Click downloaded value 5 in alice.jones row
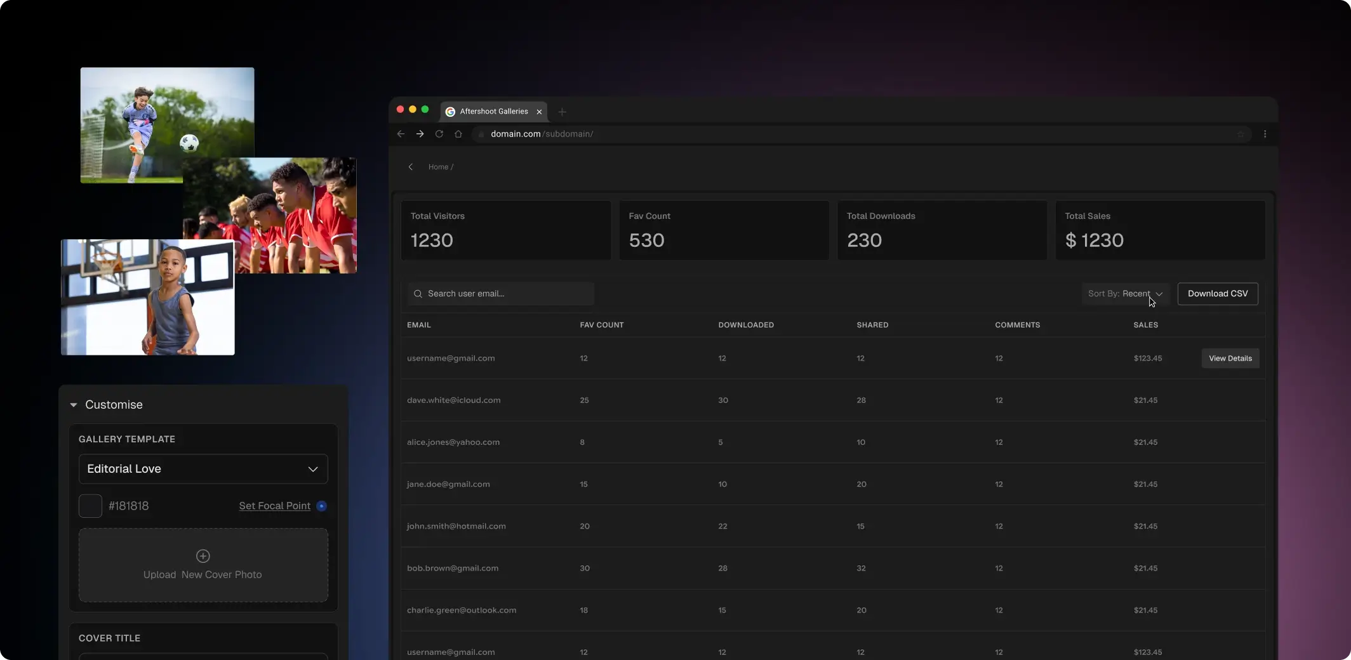Image resolution: width=1351 pixels, height=660 pixels. (721, 442)
